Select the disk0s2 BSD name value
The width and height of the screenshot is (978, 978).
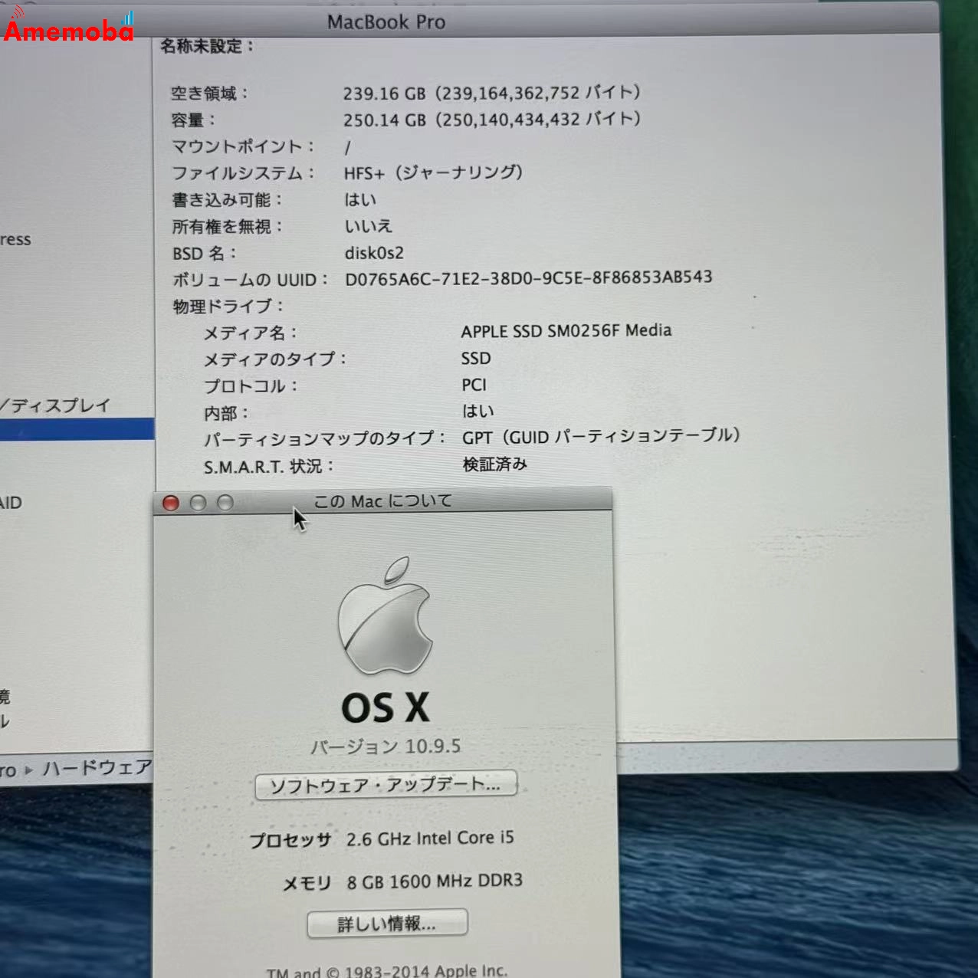pyautogui.click(x=374, y=253)
